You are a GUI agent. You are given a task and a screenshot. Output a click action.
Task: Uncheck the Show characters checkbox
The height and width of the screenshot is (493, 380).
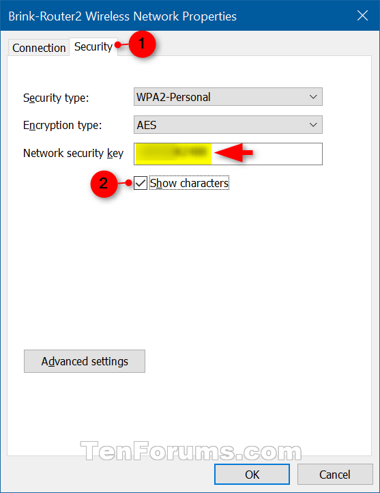click(x=141, y=183)
